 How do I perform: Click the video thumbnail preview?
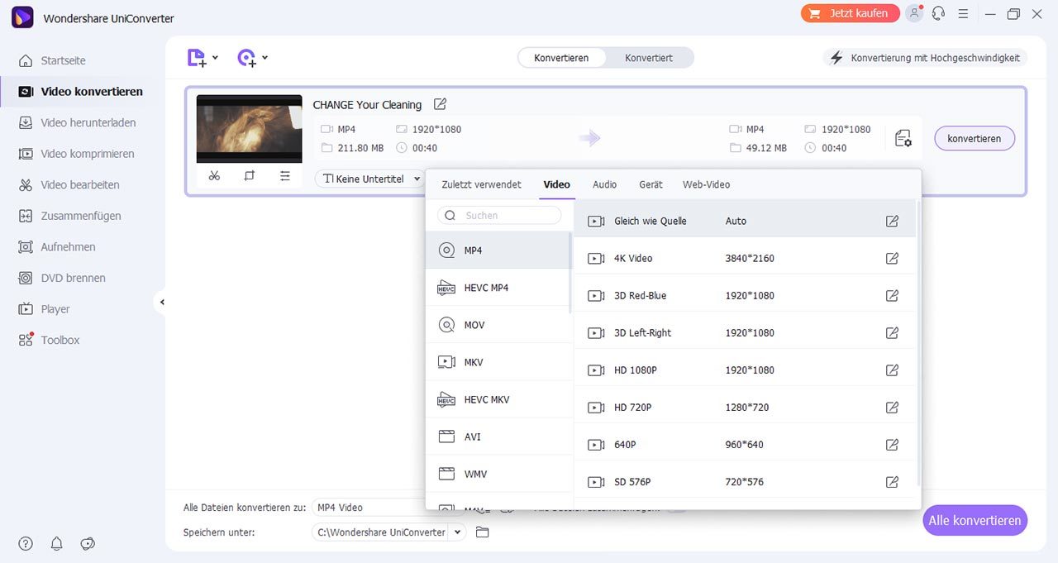point(249,128)
